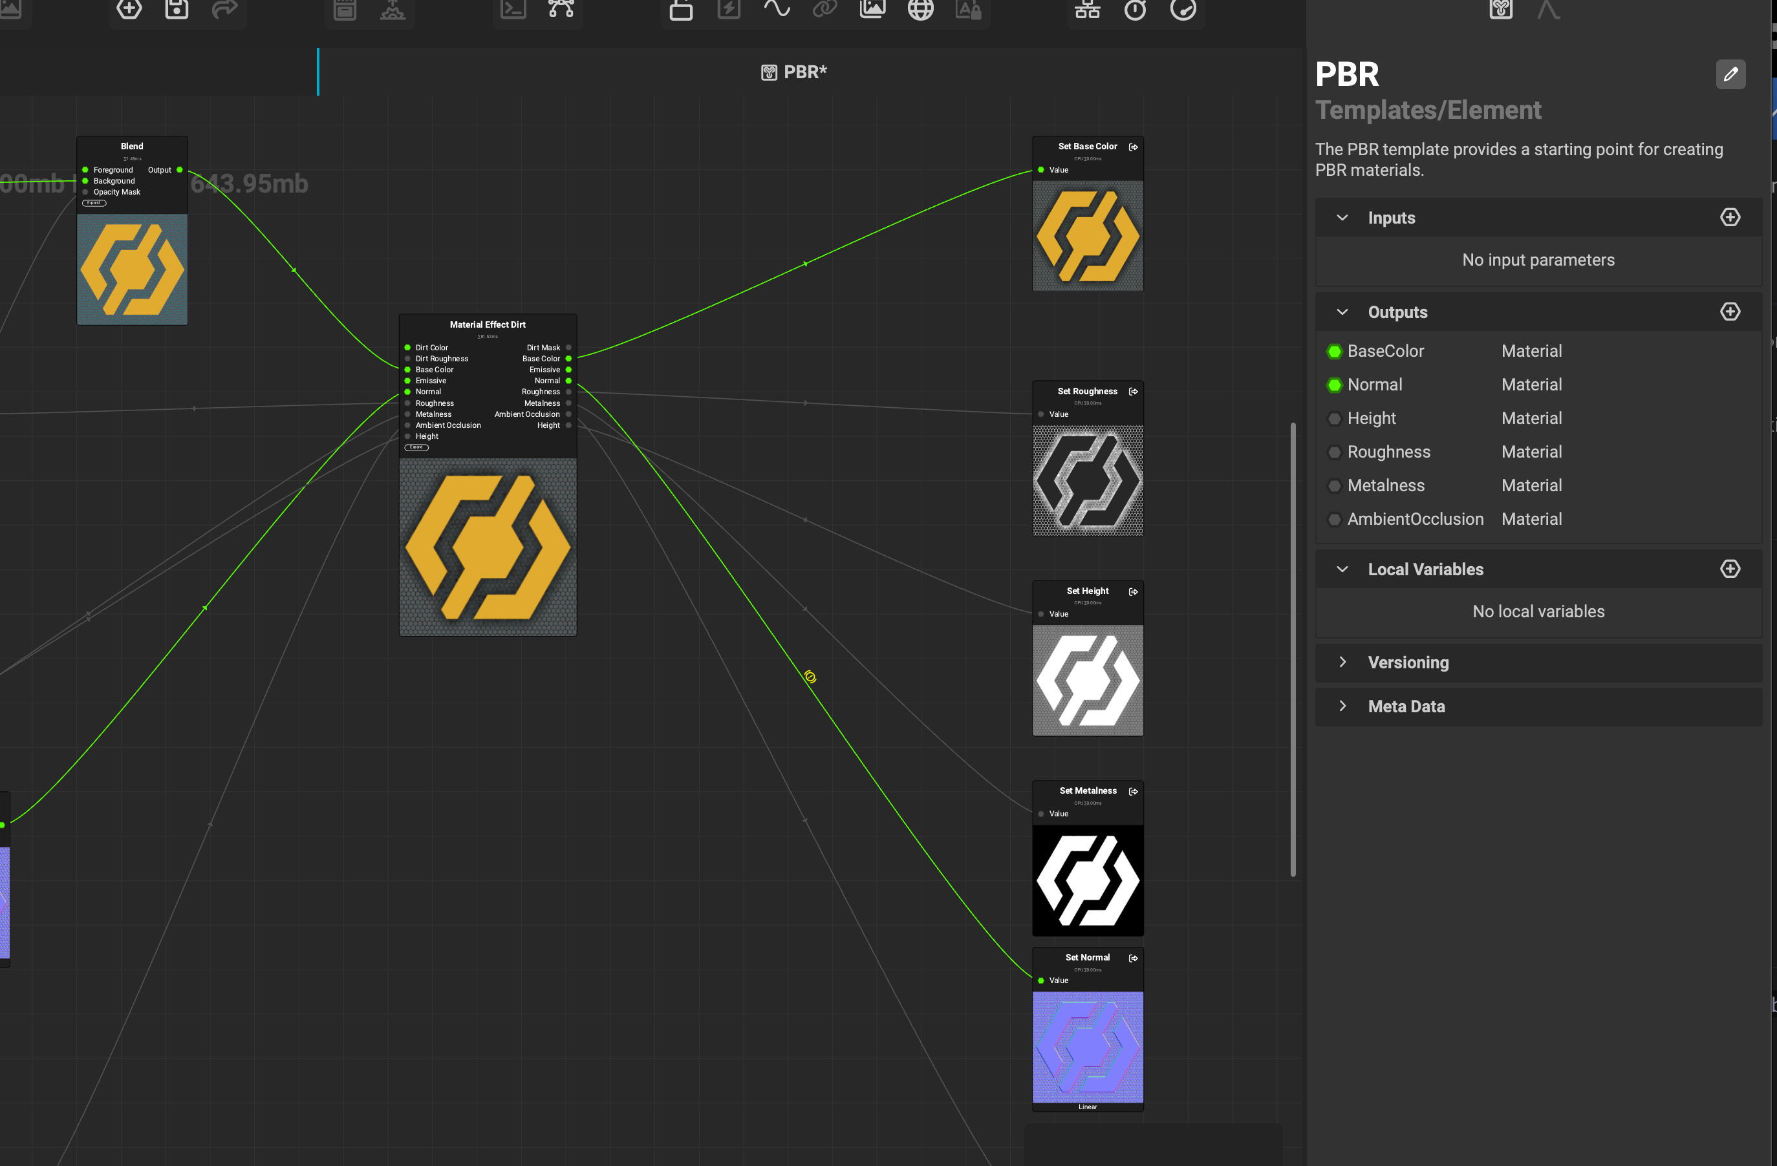Click the output icon on Set Metalness node
This screenshot has height=1166, width=1777.
click(x=1133, y=791)
